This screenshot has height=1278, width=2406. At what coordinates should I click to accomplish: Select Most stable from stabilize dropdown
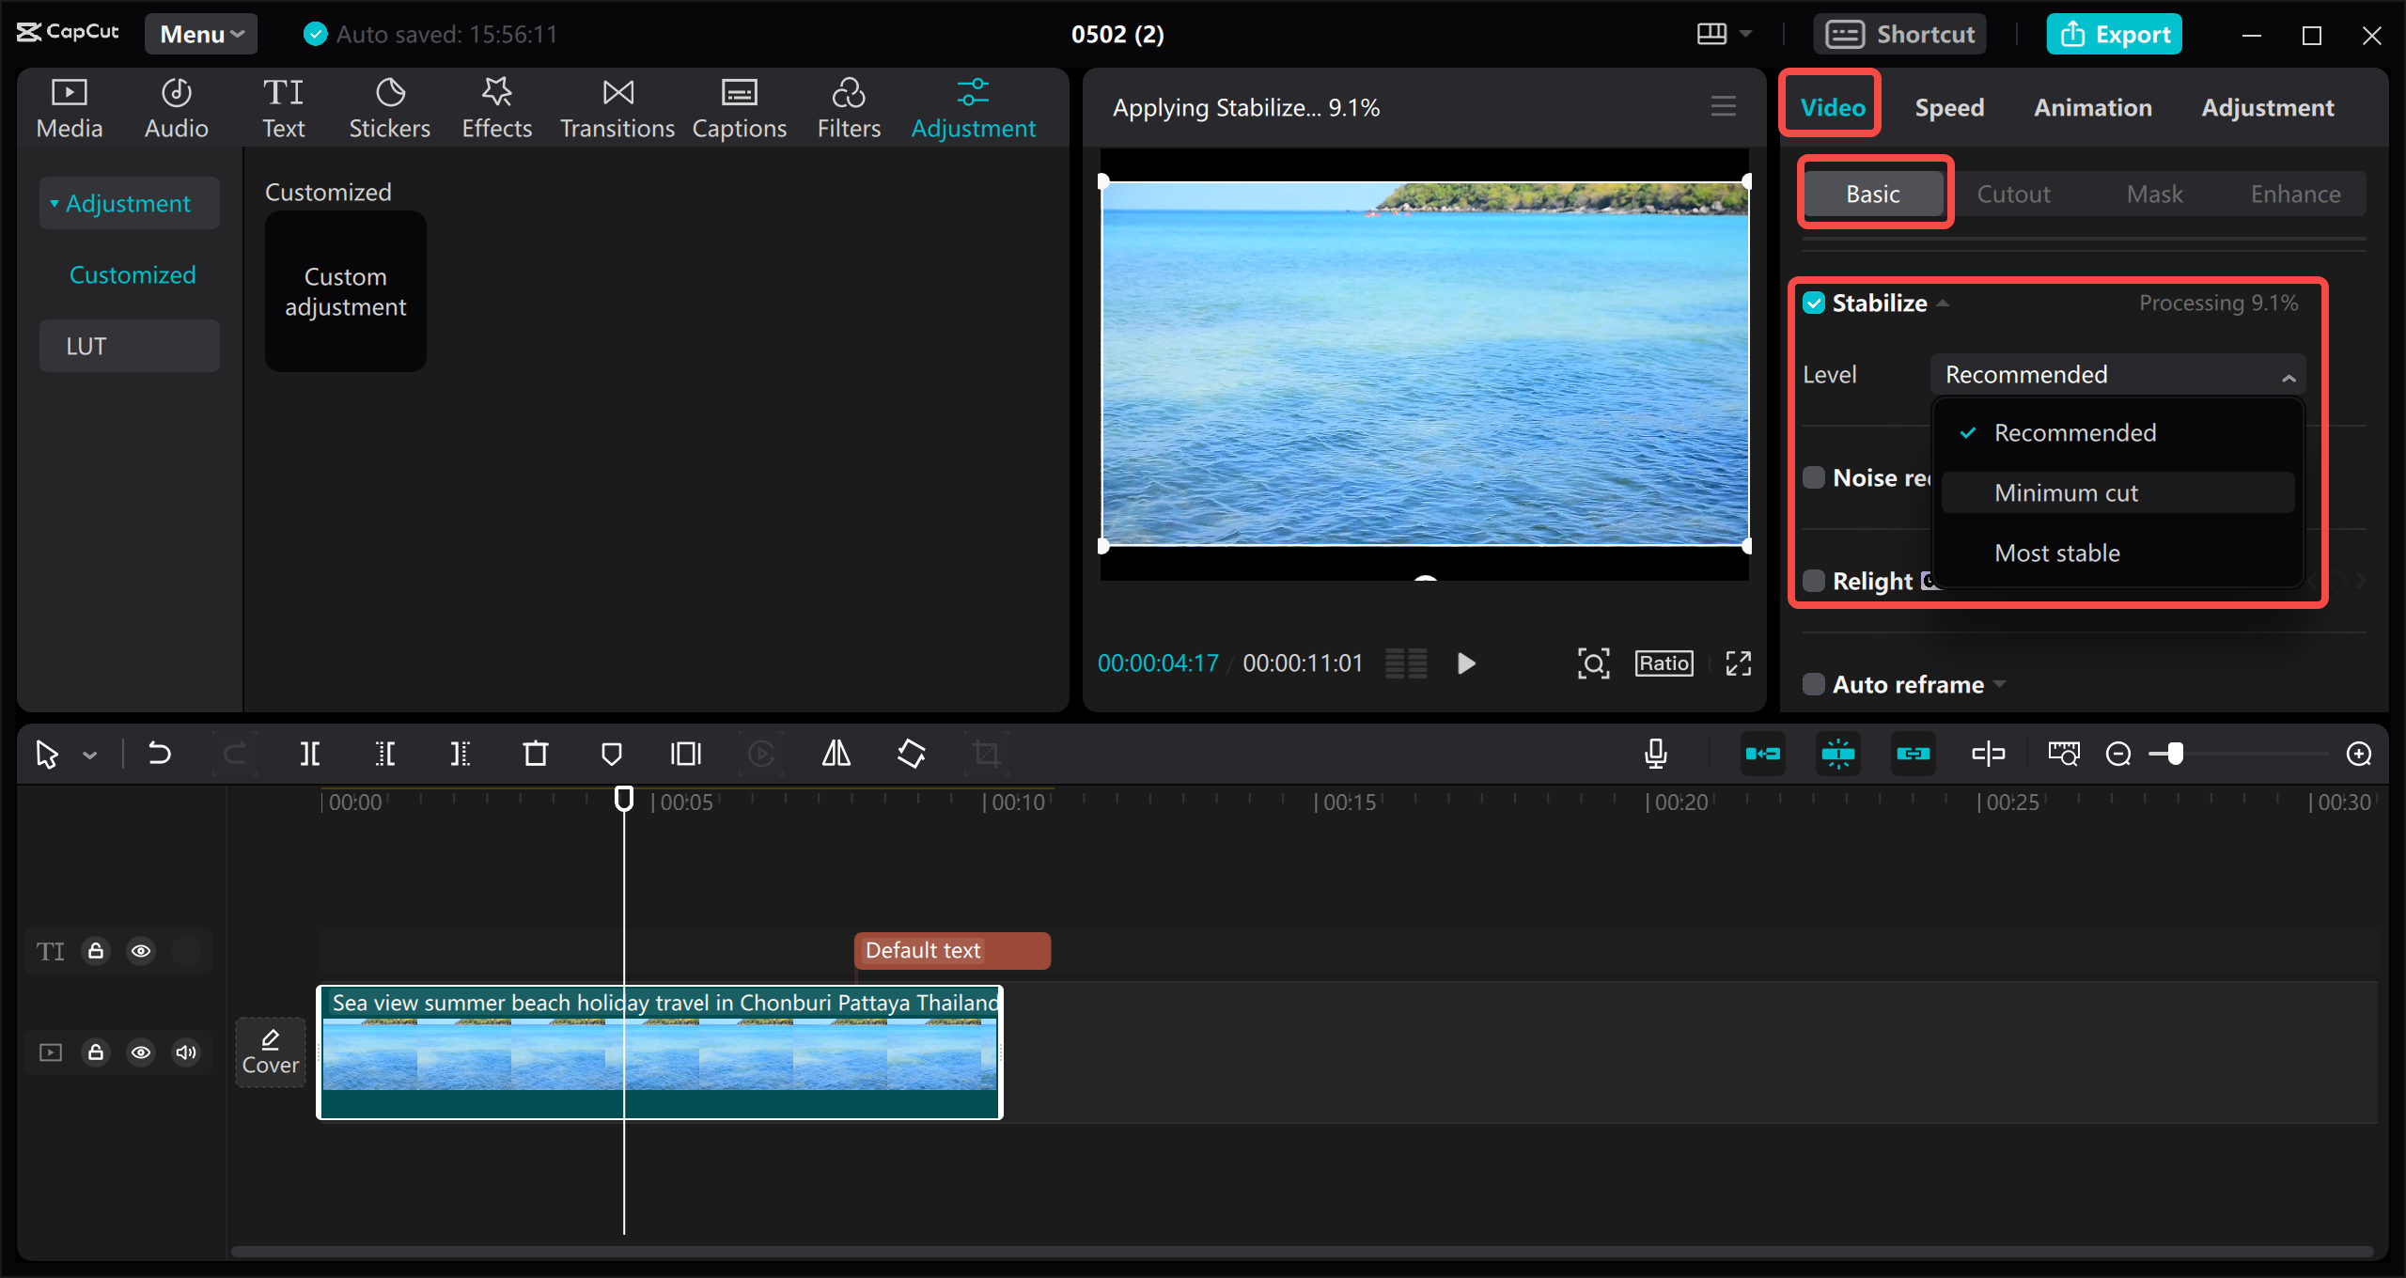click(2056, 553)
